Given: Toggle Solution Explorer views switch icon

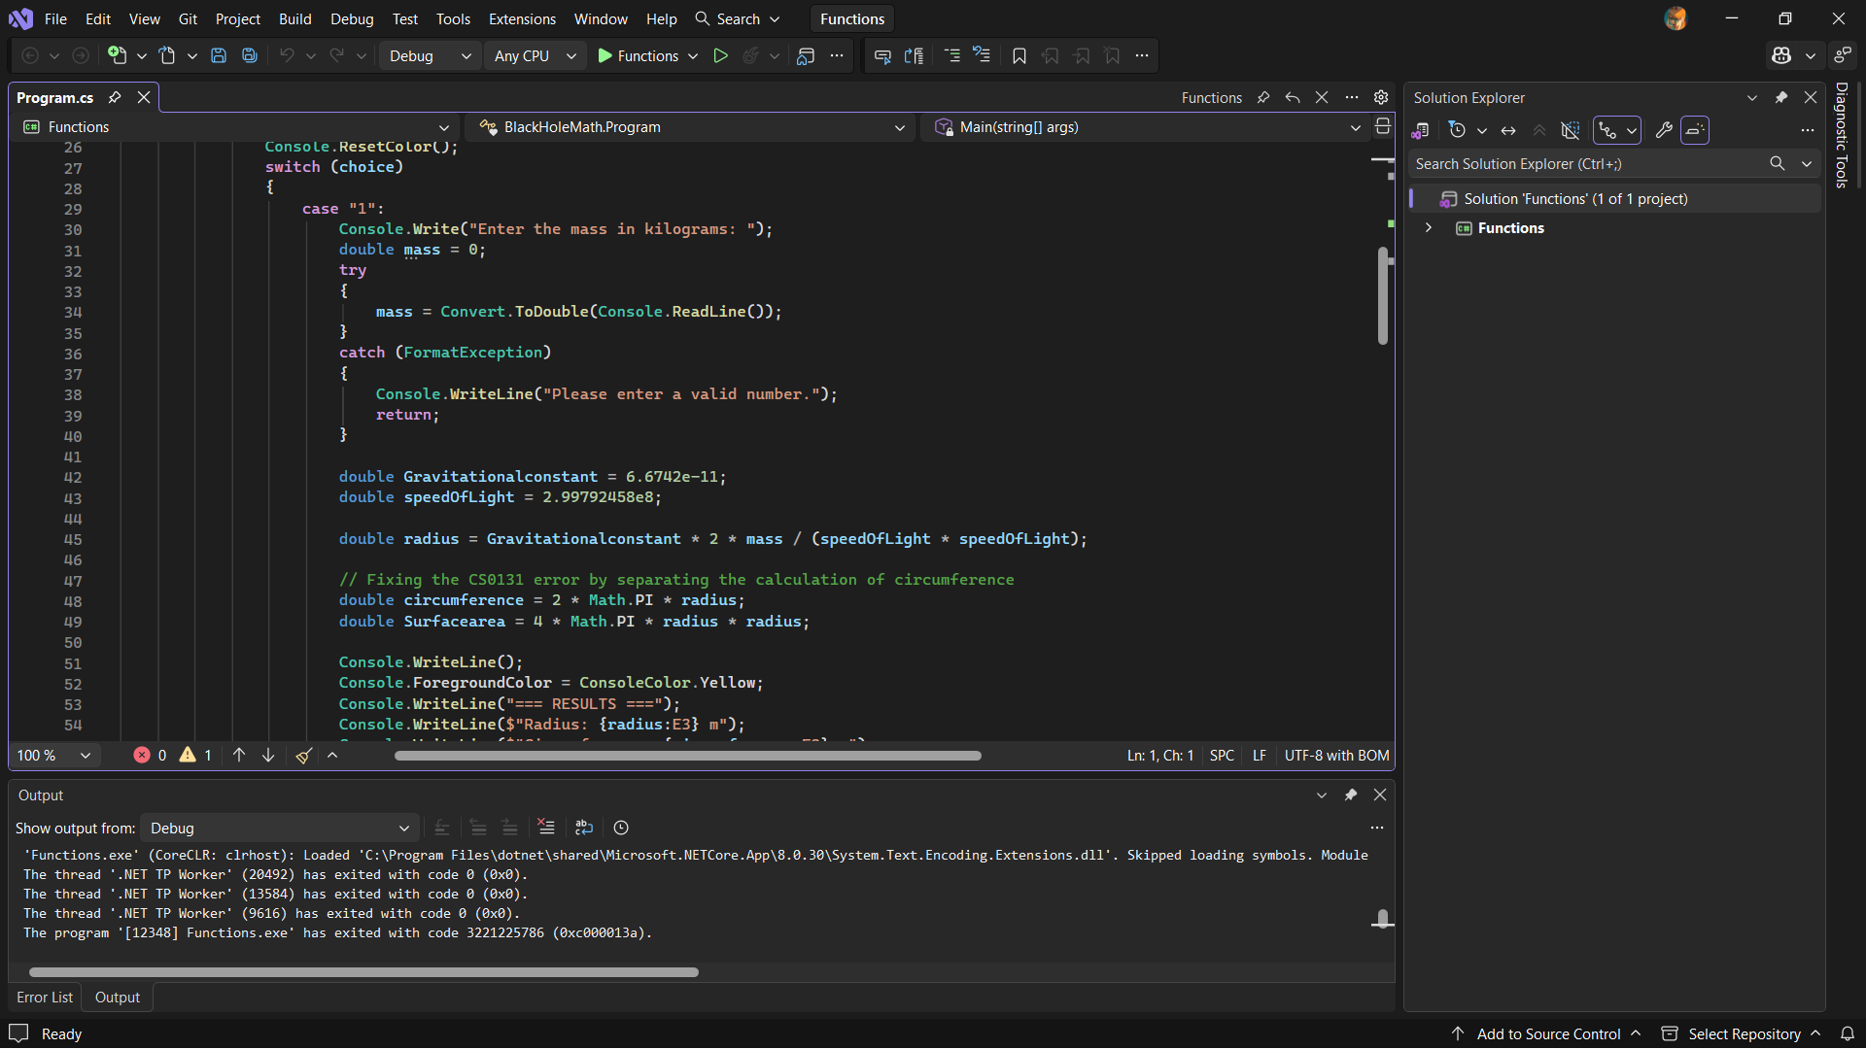Looking at the screenshot, I should [x=1420, y=130].
